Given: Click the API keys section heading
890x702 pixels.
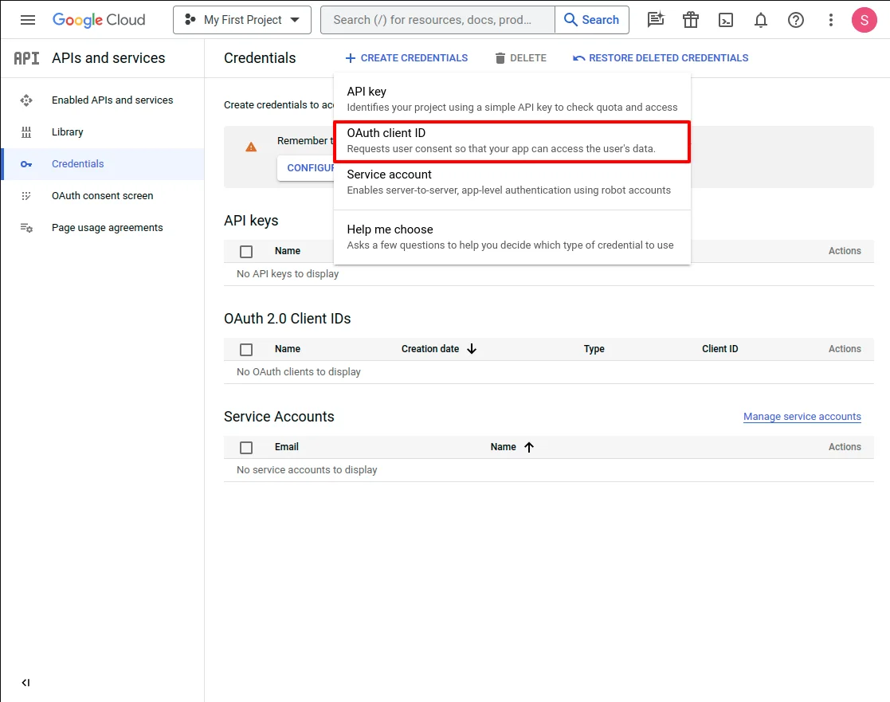Looking at the screenshot, I should coord(251,221).
